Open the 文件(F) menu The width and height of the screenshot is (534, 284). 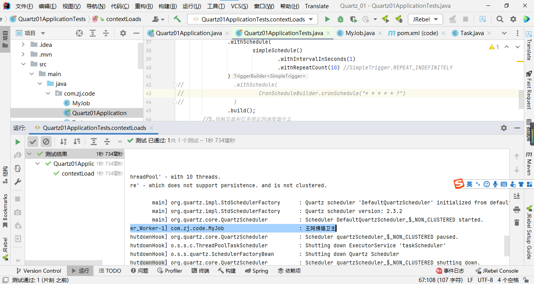point(24,6)
